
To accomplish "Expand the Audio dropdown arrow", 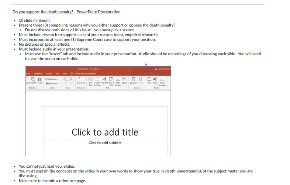I will point(155,85).
